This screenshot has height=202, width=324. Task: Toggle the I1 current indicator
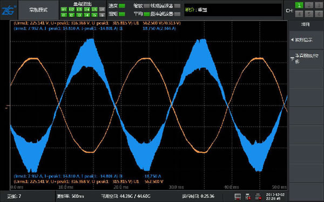coord(64,15)
